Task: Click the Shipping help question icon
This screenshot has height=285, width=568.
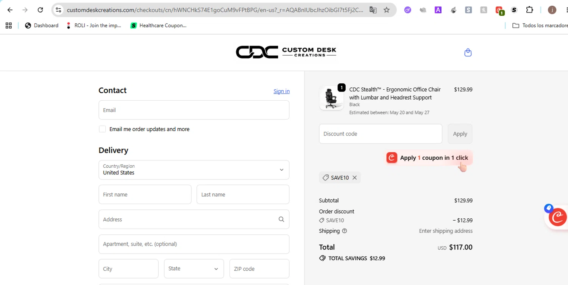Action: [x=345, y=231]
